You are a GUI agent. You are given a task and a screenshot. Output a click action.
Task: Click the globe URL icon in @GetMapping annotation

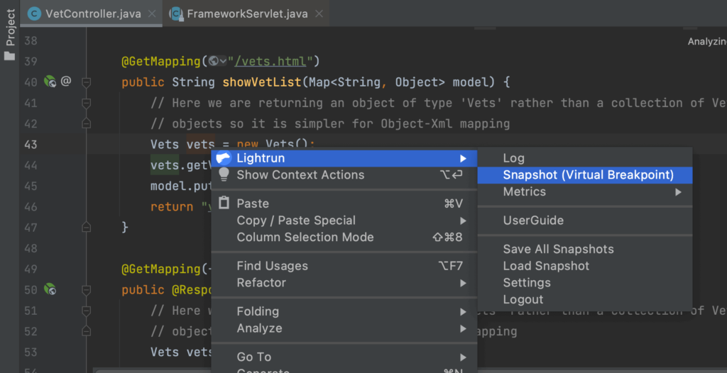point(214,61)
